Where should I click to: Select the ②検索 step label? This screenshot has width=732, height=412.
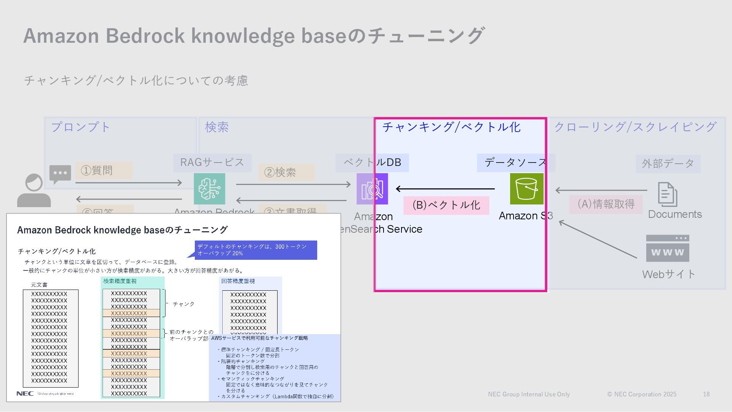[286, 172]
